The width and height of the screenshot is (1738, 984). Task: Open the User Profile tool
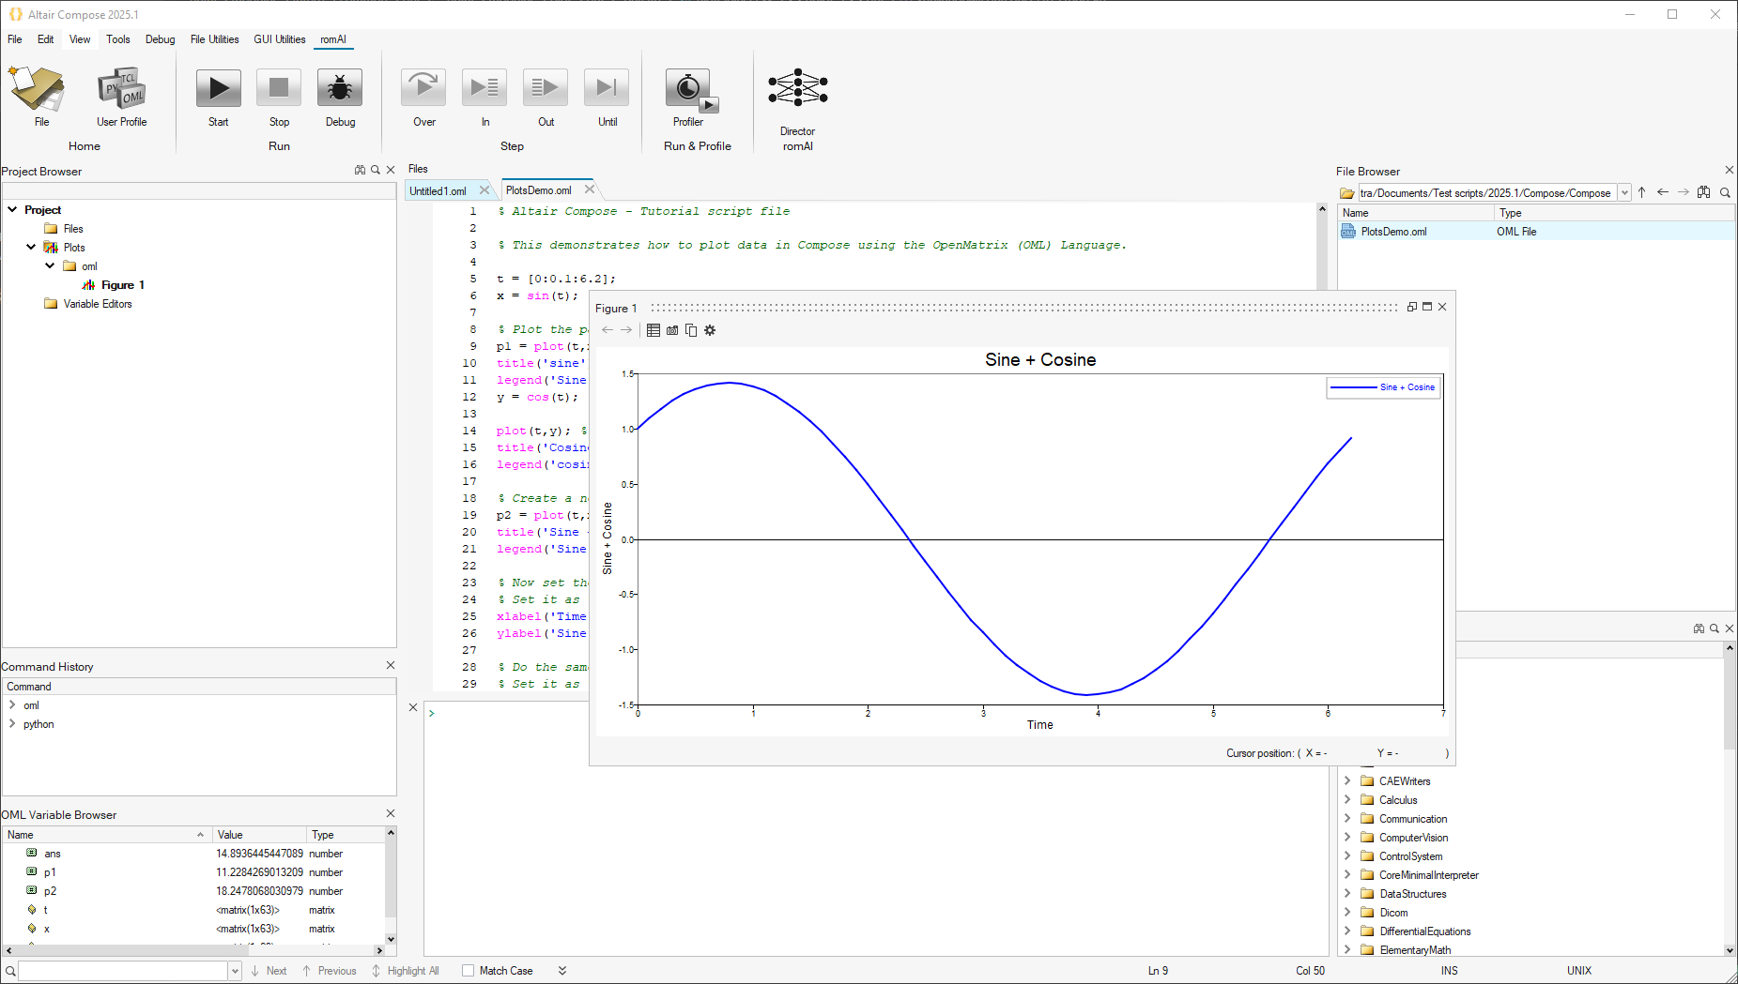click(121, 89)
